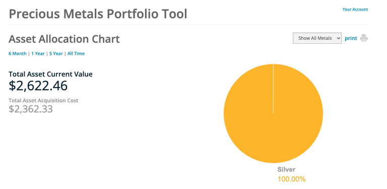Switch to the 5 Year time range

point(56,53)
